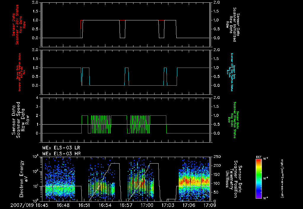303x209 pixels.
Task: Click the "17:06" time axis label
Action: [189, 205]
